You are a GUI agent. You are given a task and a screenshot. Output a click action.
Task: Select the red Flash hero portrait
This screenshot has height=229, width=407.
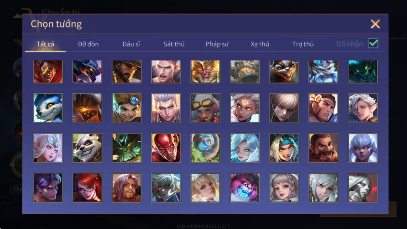point(166,148)
